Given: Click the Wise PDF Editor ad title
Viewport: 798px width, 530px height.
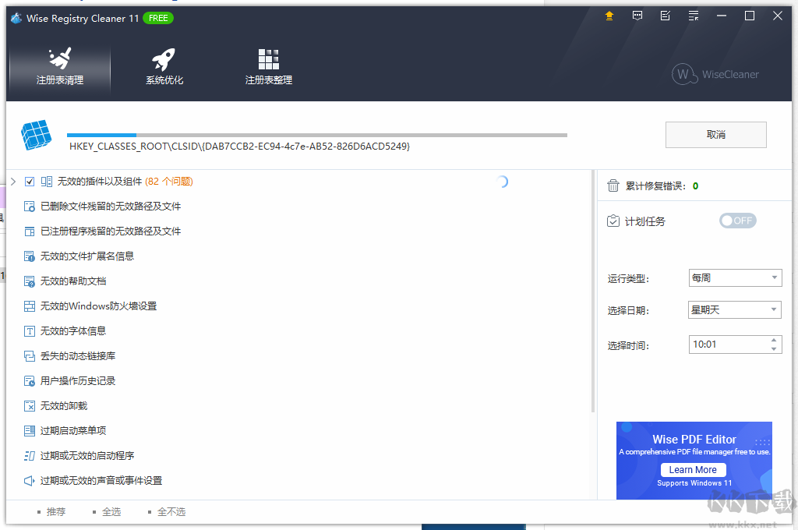Looking at the screenshot, I should tap(694, 440).
